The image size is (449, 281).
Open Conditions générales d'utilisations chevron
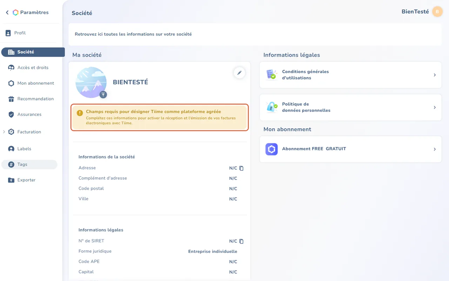tap(435, 75)
